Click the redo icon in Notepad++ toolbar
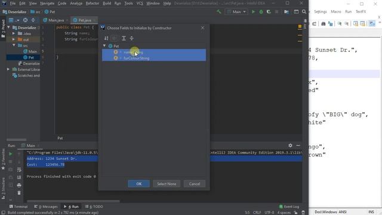The image size is (382, 215). tap(315, 24)
